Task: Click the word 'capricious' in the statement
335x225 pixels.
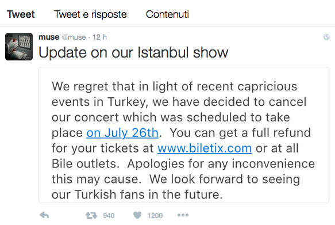Action: point(267,87)
